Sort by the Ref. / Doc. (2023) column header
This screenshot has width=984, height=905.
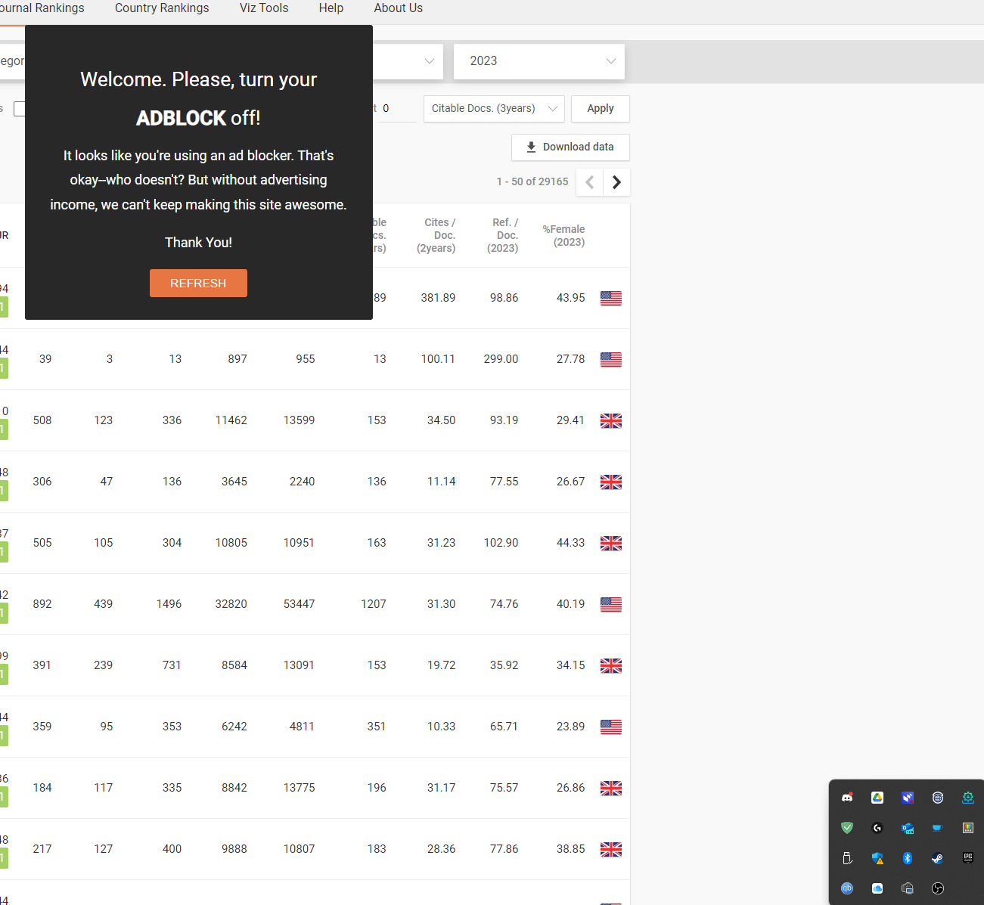click(503, 235)
